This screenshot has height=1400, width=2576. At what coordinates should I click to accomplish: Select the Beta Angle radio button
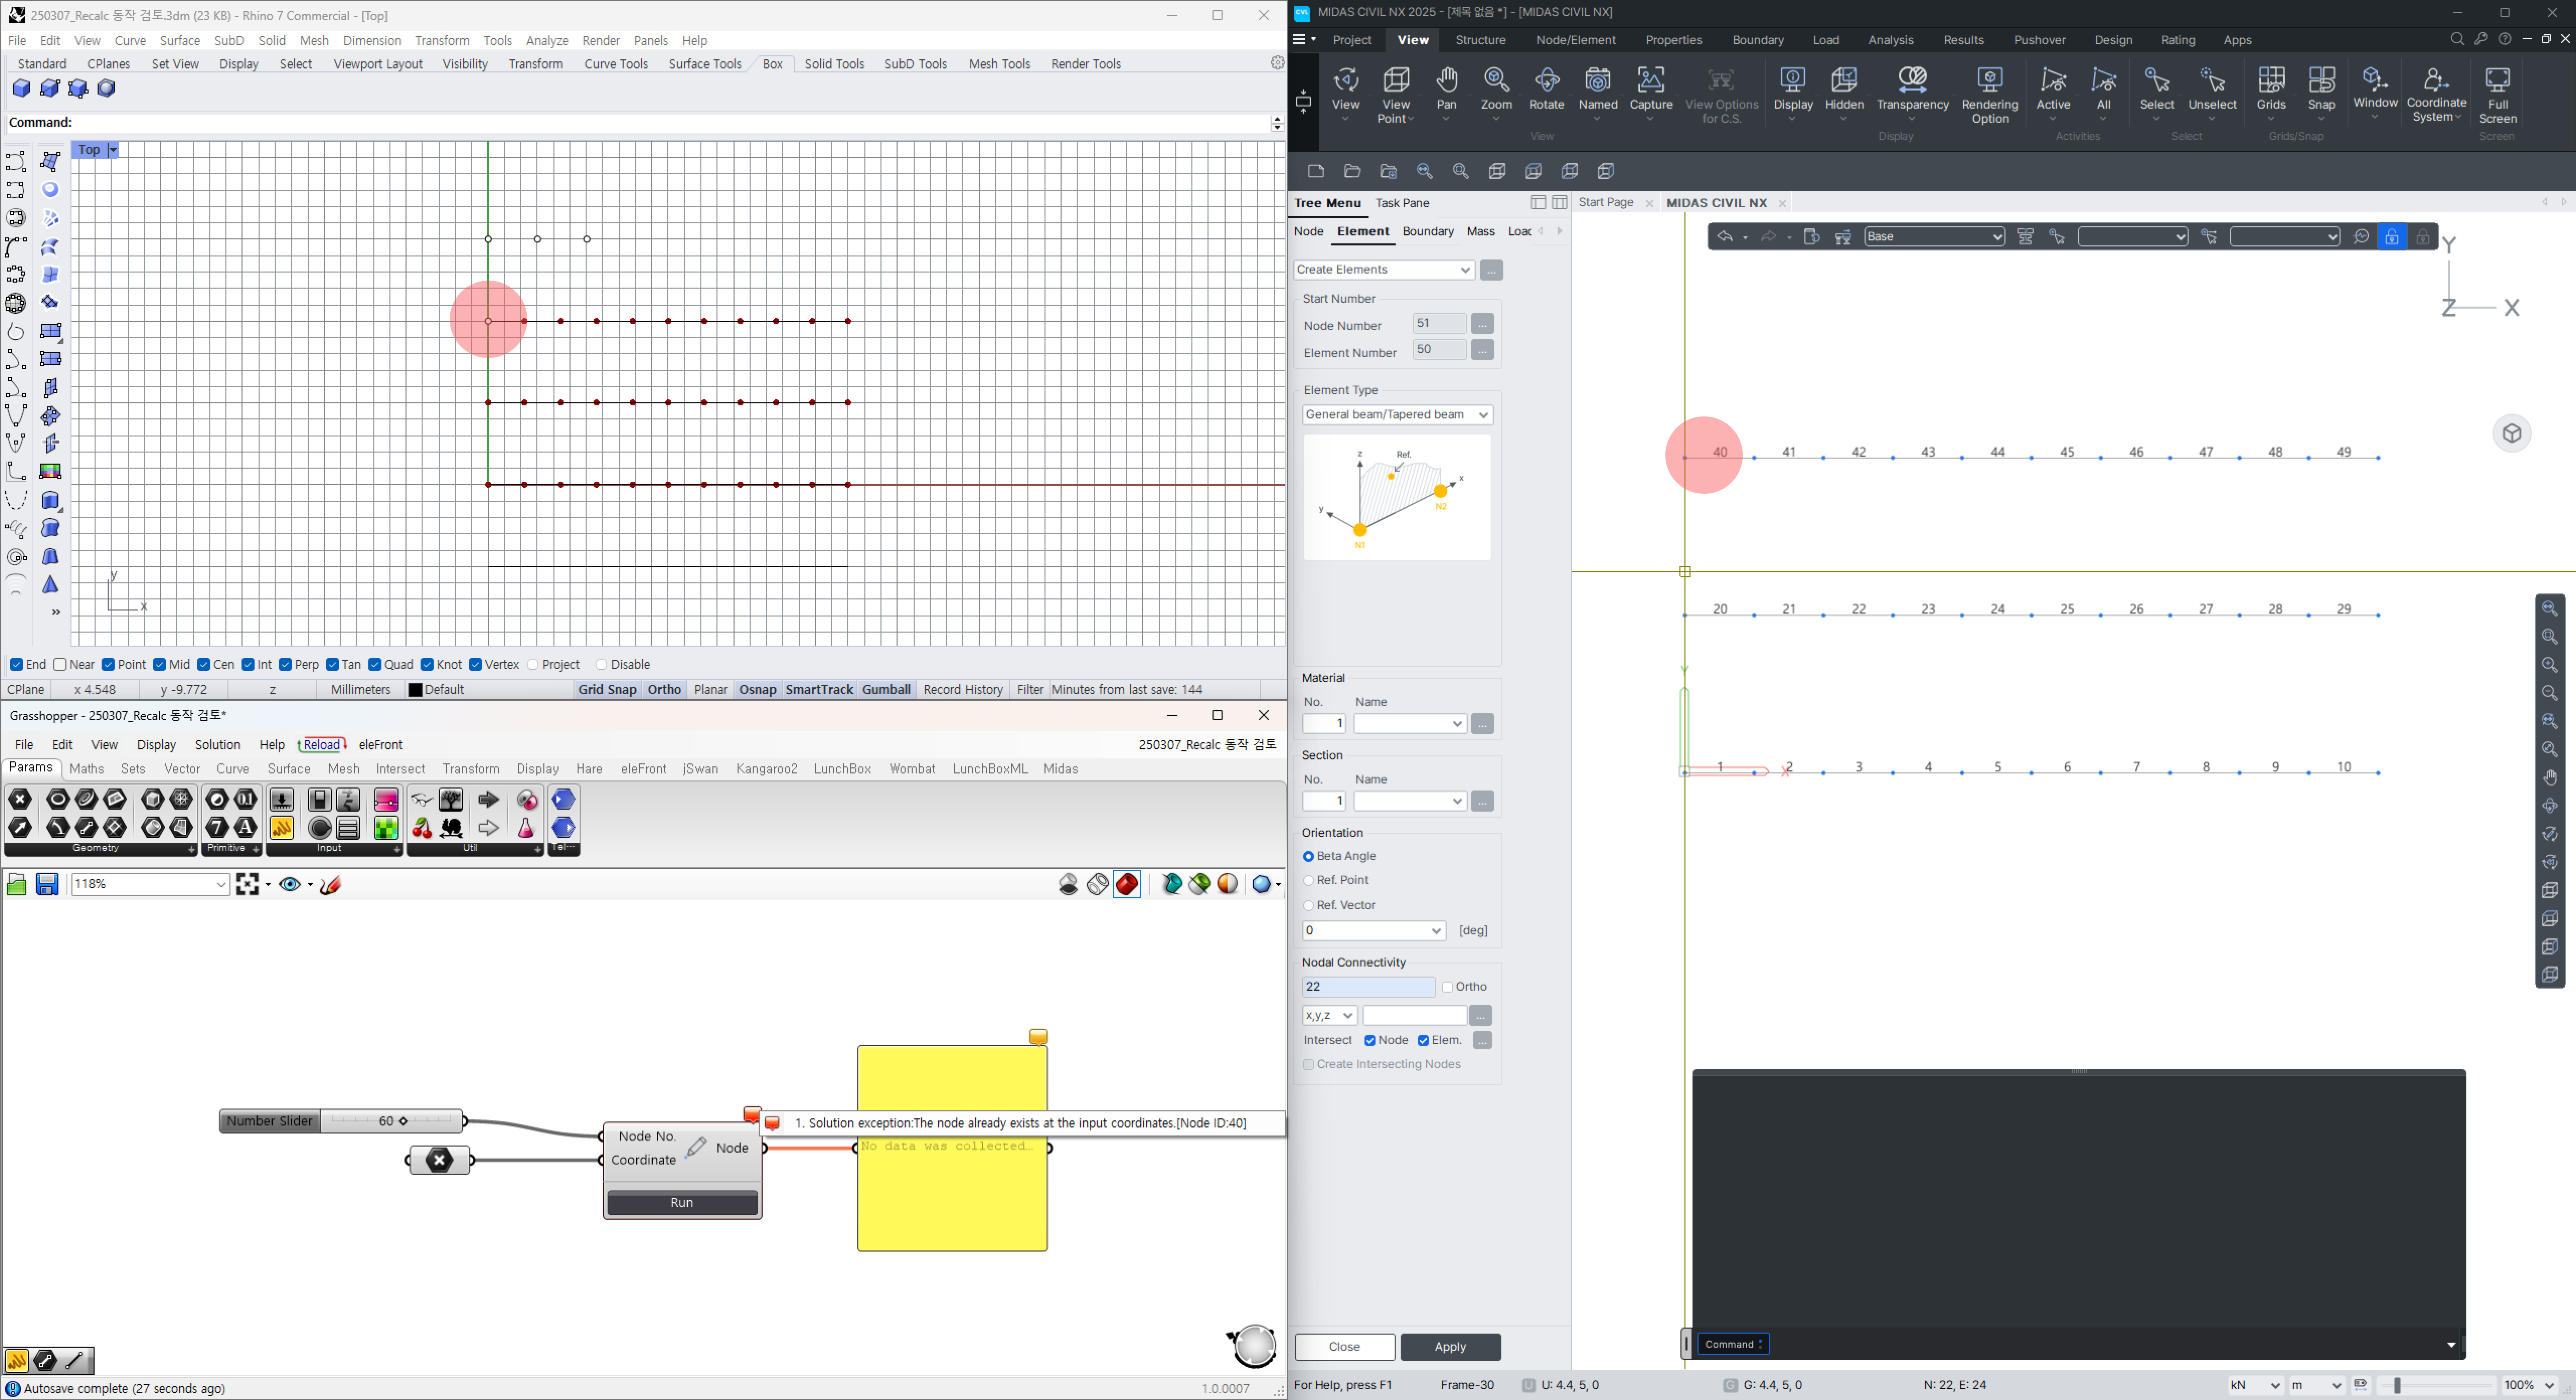pos(1308,856)
